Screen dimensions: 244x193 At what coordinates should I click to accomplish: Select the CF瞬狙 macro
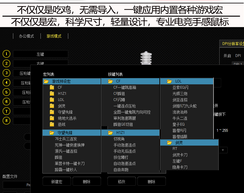[x=119, y=94]
